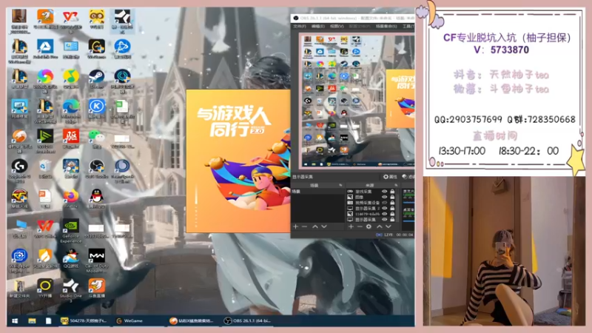Toggle the lock for the 游戏采集 source
The width and height of the screenshot is (592, 333).
(x=392, y=192)
